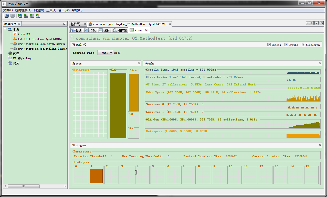Select the VisualVM application node

tap(24, 34)
